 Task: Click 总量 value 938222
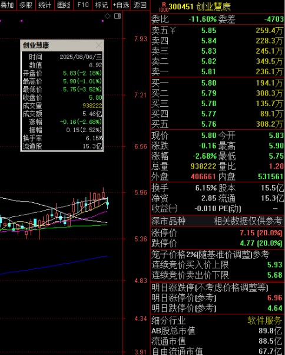pos(203,166)
